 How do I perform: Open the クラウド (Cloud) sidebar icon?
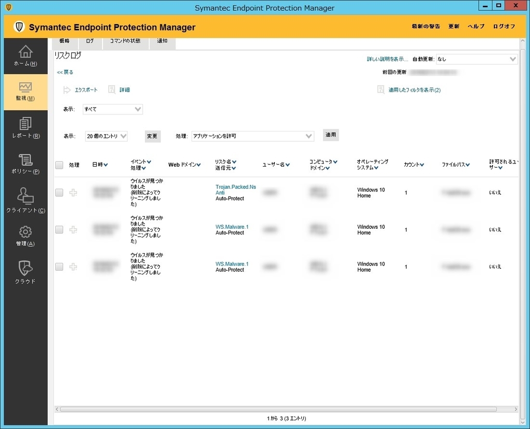pos(25,272)
